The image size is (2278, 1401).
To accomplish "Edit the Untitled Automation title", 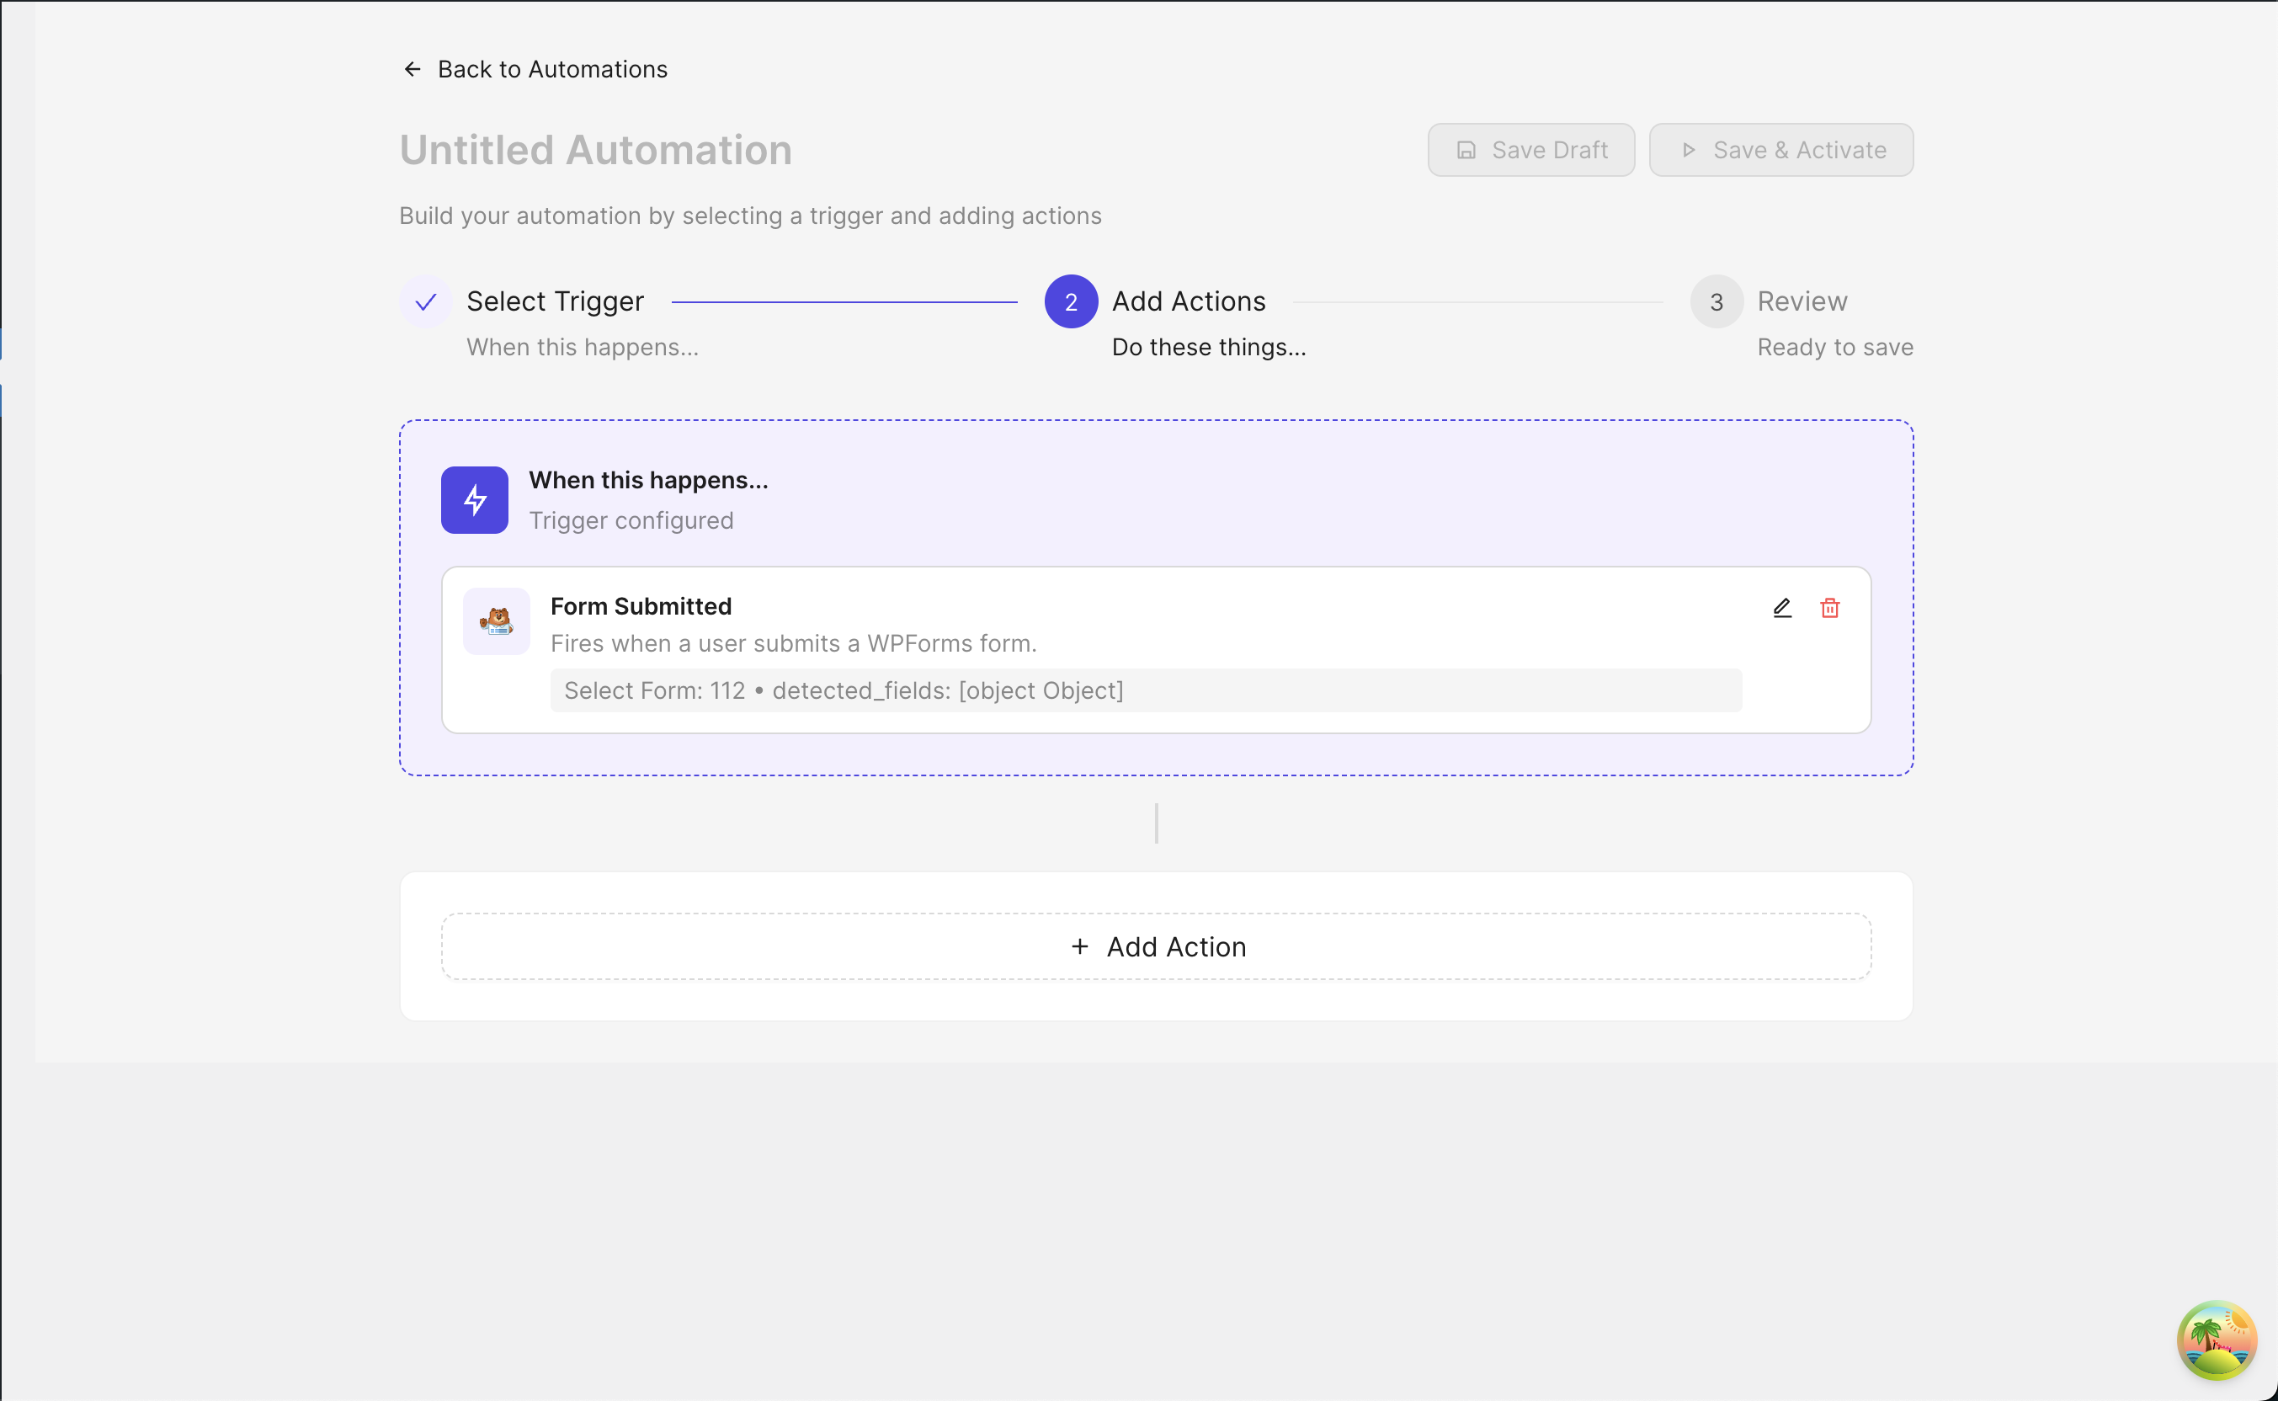I will coord(596,150).
